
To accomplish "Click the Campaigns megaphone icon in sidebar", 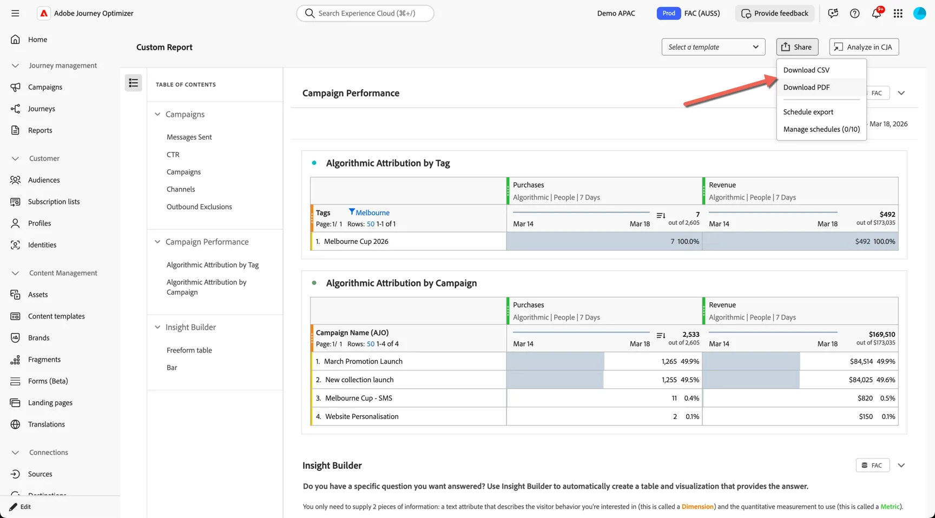I will (15, 87).
